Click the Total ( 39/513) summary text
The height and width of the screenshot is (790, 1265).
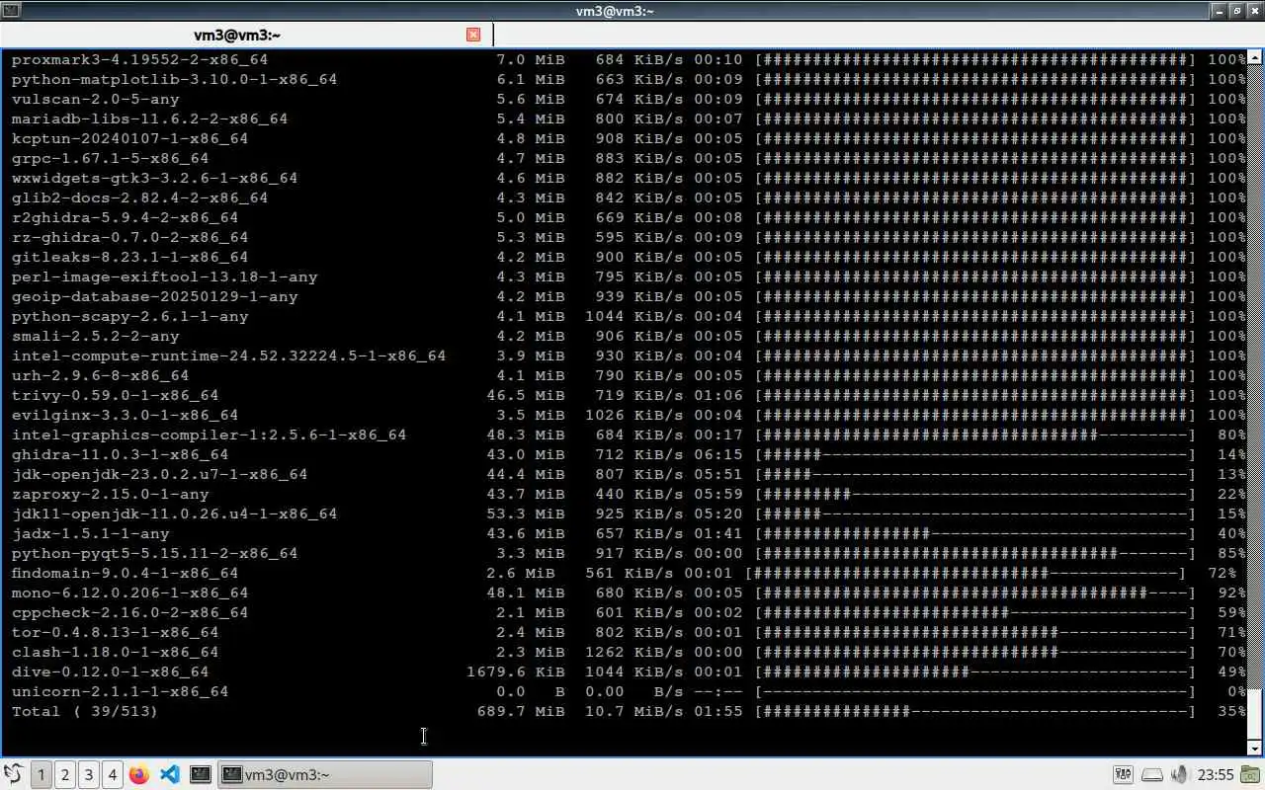click(x=85, y=711)
